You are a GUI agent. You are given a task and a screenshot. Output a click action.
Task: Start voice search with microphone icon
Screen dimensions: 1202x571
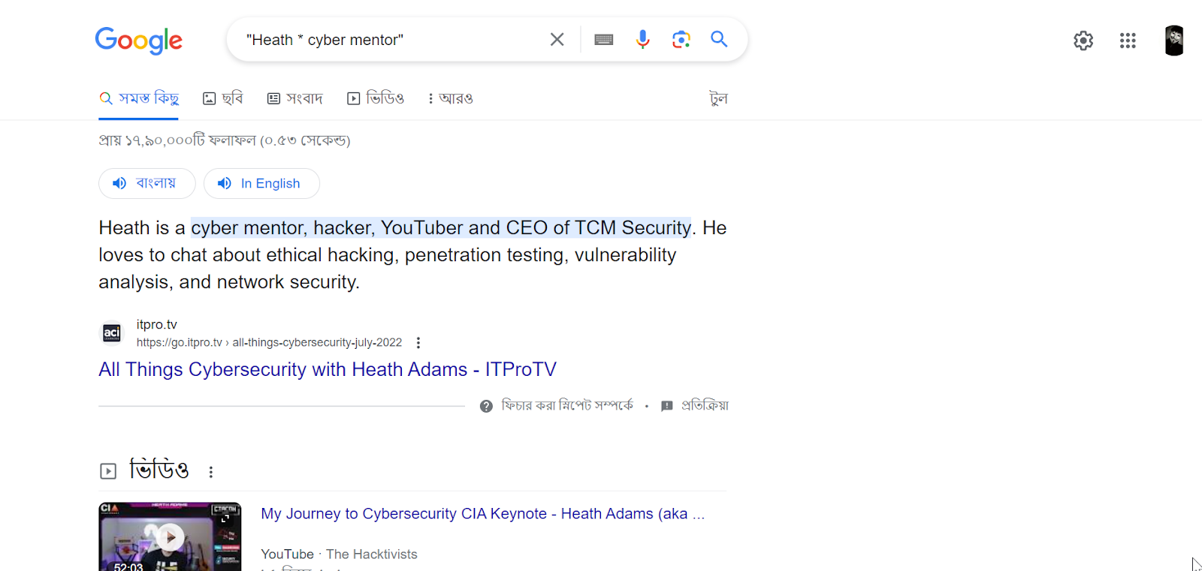click(642, 40)
